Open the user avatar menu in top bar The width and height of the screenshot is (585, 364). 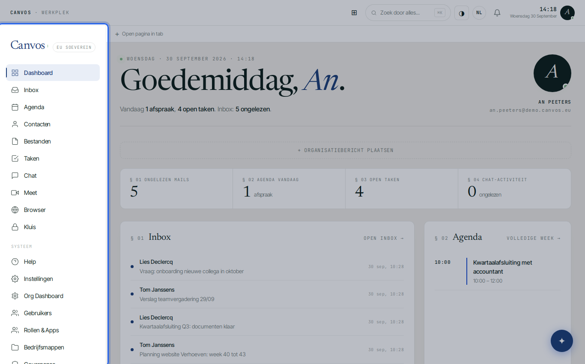(x=567, y=13)
